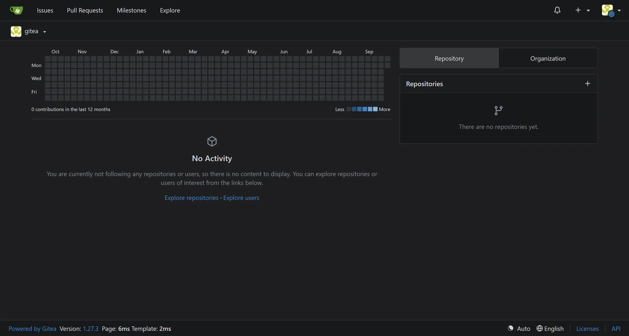Open the theme Auto selector

tap(519, 328)
